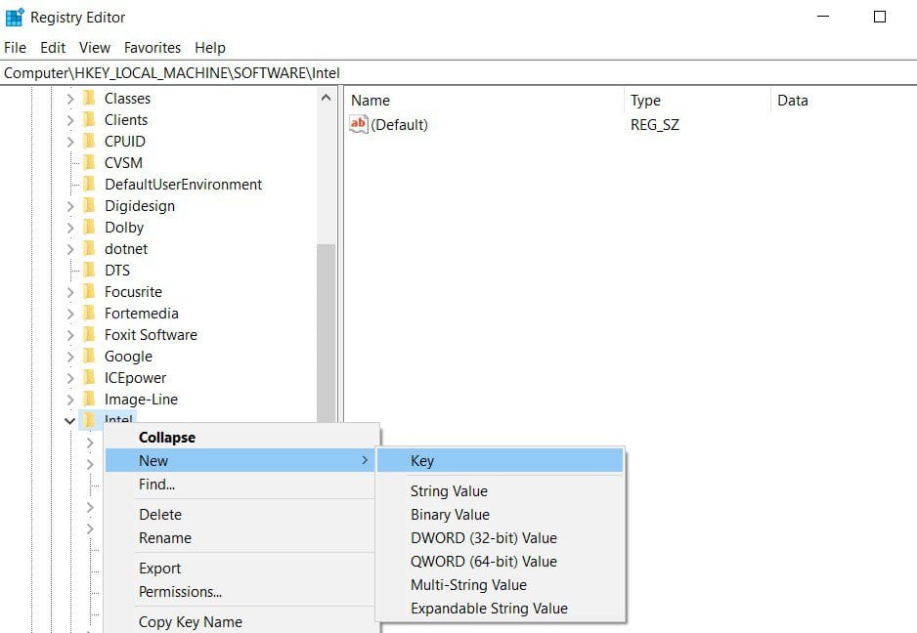Click the REG_SZ type cell
The width and height of the screenshot is (917, 633).
(654, 124)
